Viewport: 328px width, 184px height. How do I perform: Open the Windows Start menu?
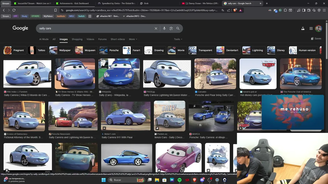(104, 180)
